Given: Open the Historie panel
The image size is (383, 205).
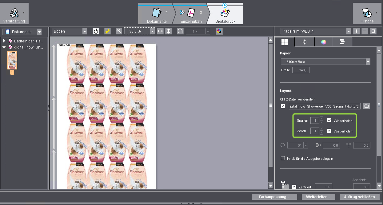Looking at the screenshot, I should (x=367, y=13).
